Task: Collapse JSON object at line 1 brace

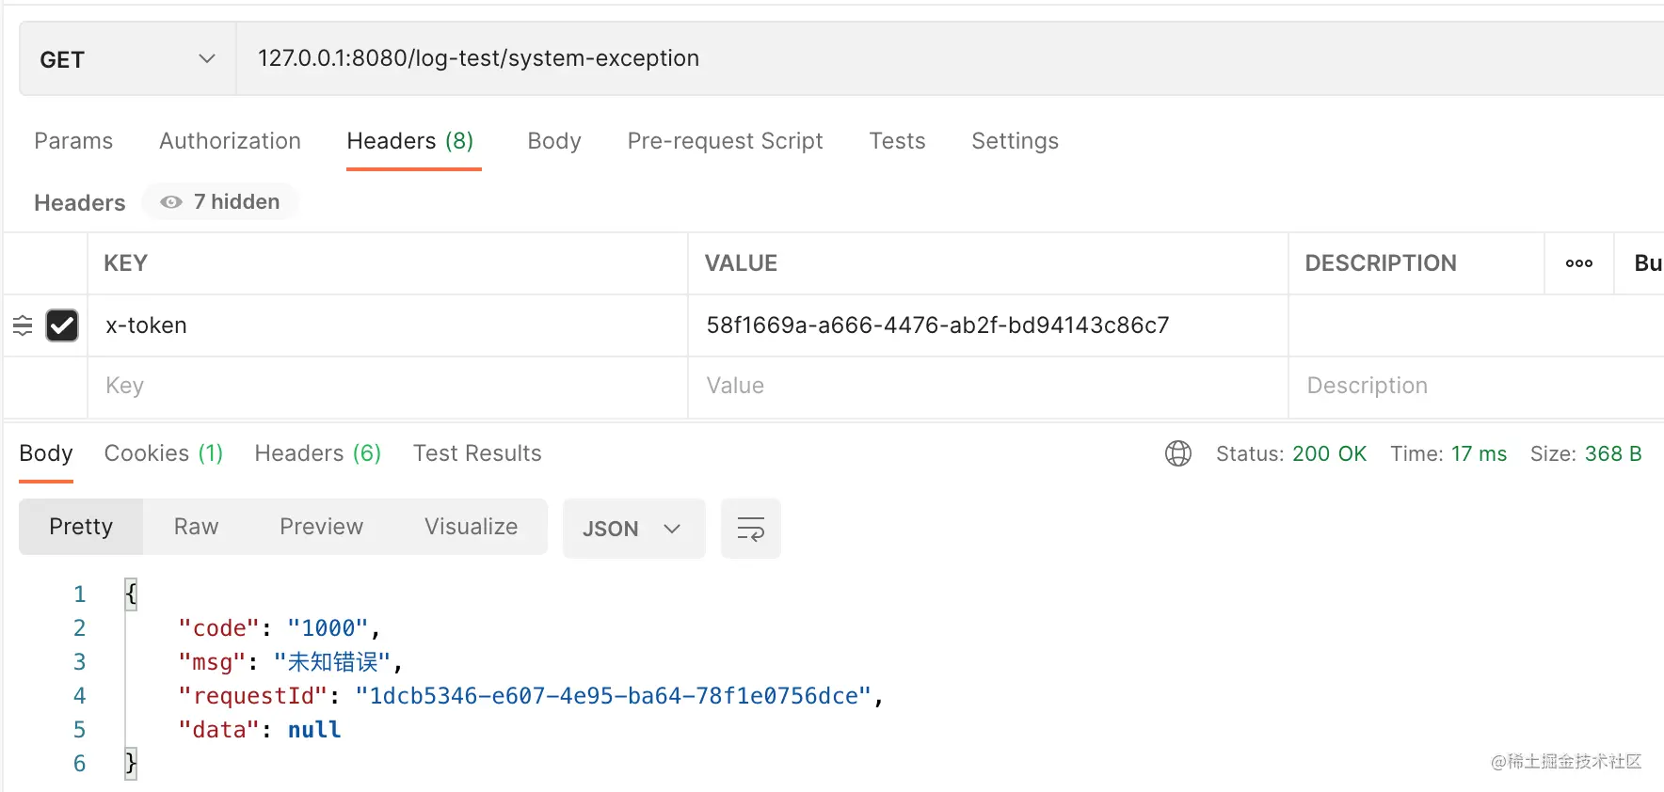Action: pyautogui.click(x=131, y=594)
